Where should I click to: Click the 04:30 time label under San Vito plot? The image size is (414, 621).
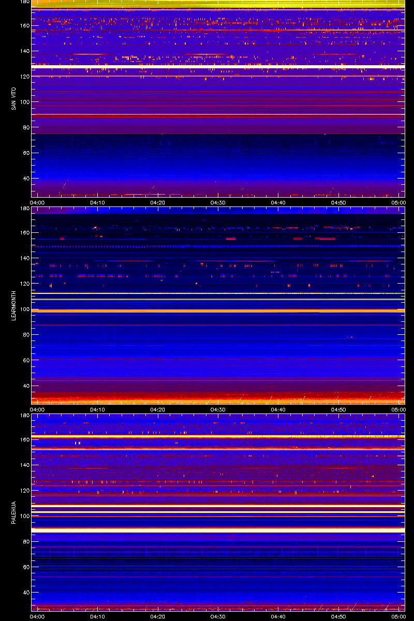[218, 203]
